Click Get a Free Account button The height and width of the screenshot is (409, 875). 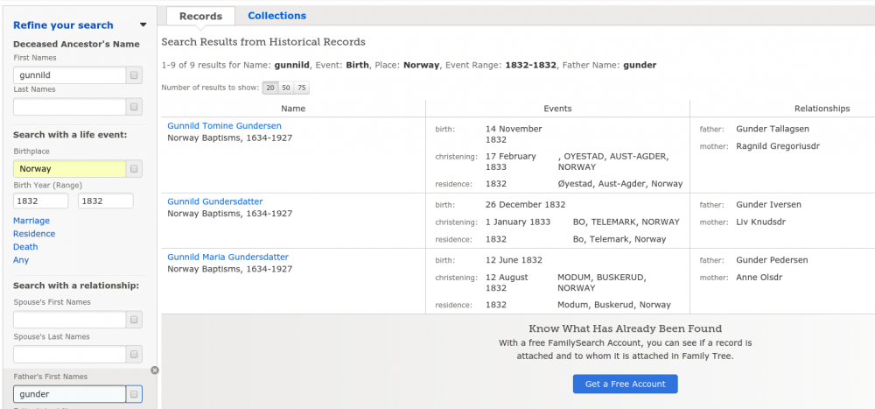(625, 384)
